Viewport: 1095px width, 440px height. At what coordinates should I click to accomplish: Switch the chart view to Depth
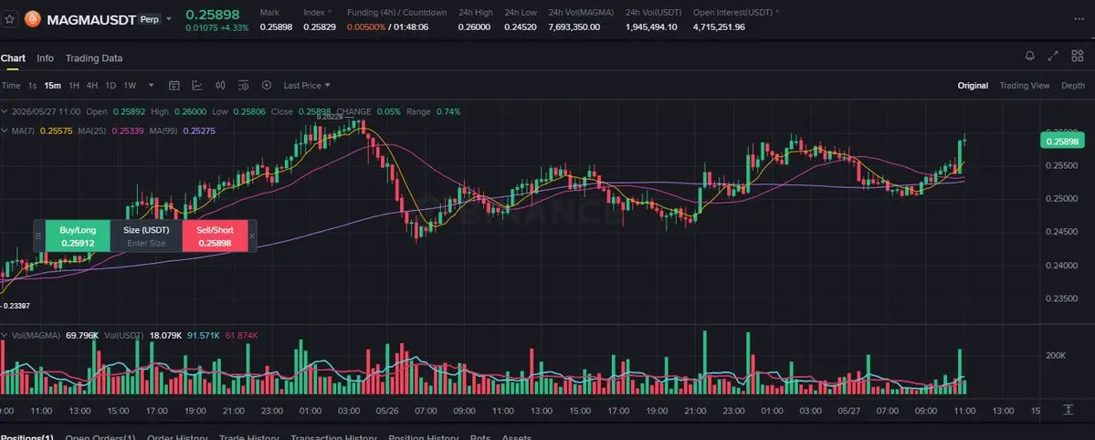point(1073,85)
